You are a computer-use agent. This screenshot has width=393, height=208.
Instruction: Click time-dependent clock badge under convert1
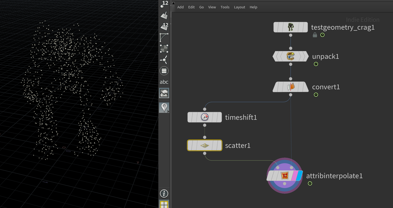point(316,95)
